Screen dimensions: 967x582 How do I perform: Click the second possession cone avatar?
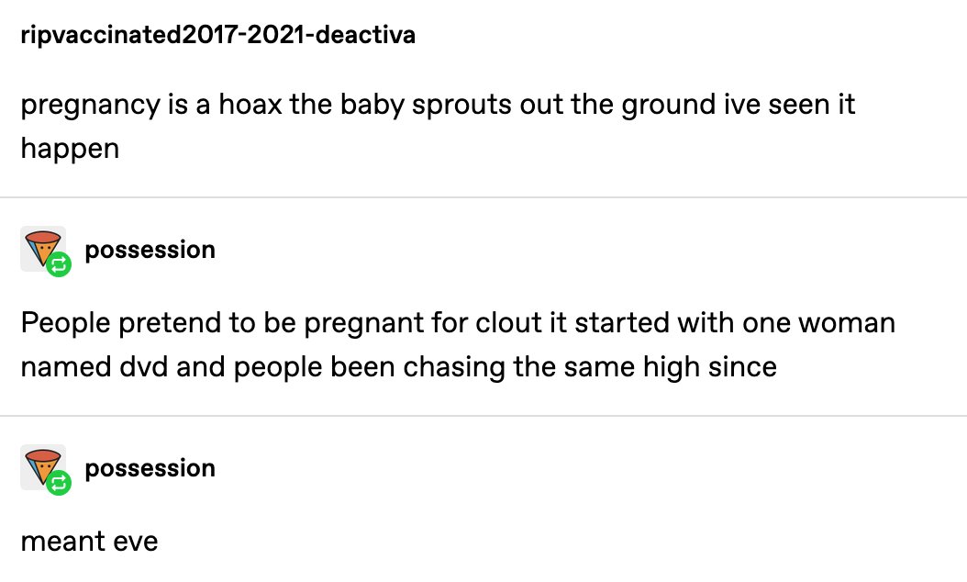pyautogui.click(x=42, y=466)
